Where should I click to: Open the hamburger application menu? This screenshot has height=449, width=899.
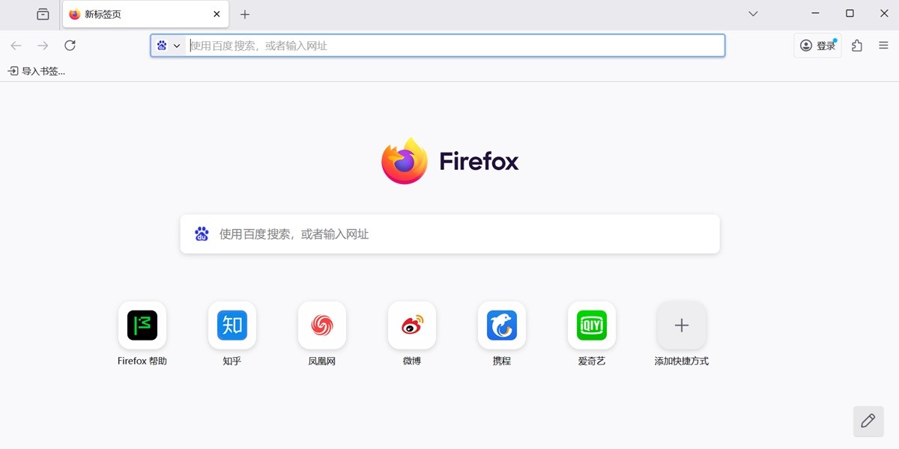click(x=883, y=46)
